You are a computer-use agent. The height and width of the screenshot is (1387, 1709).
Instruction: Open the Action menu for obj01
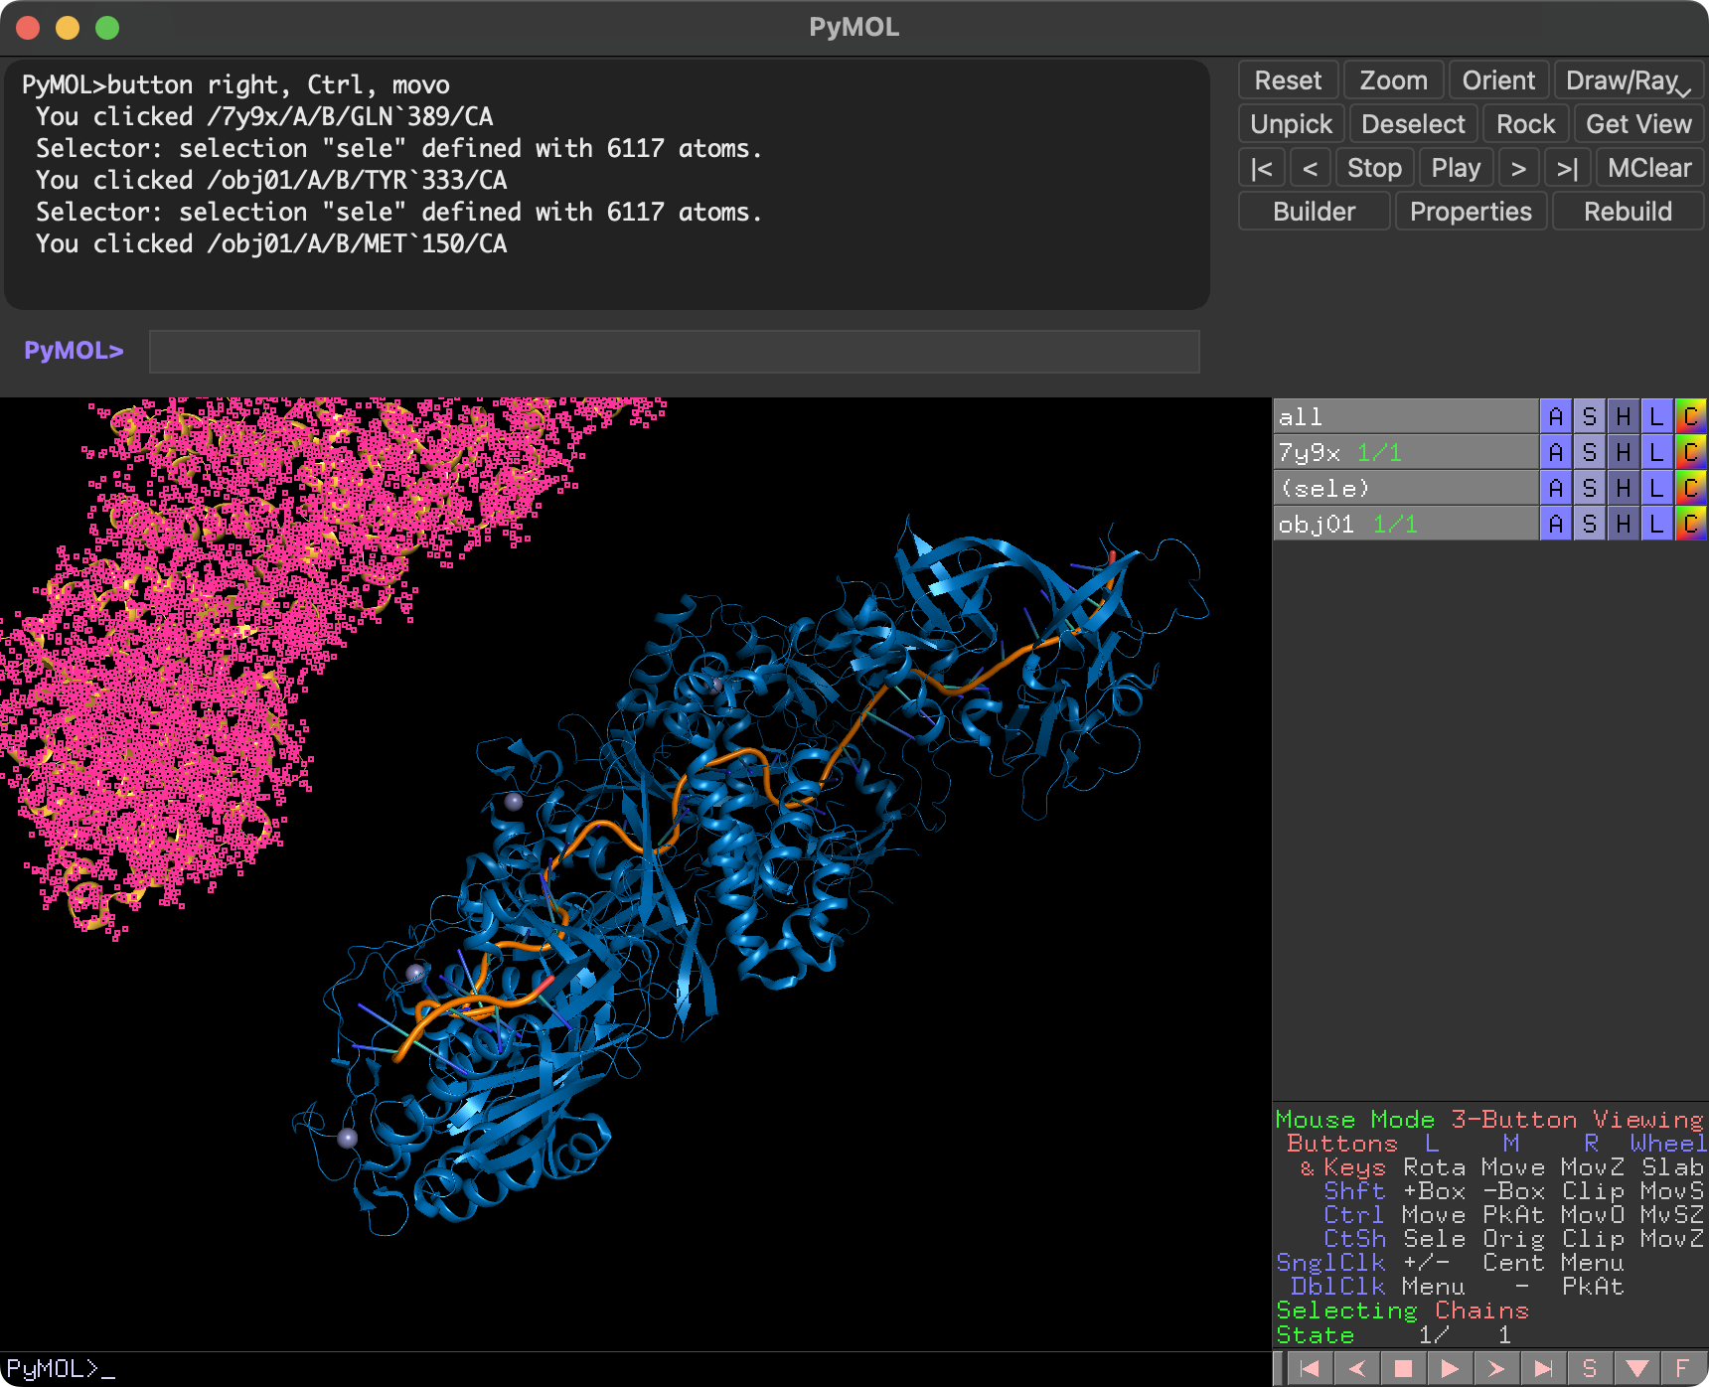point(1556,522)
